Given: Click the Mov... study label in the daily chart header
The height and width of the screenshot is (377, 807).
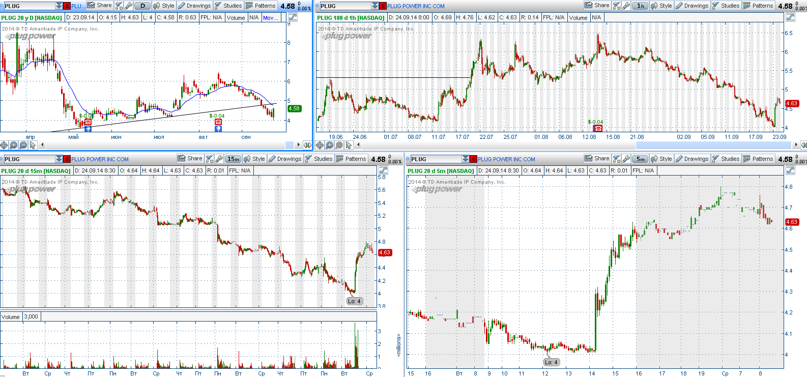Looking at the screenshot, I should pyautogui.click(x=270, y=17).
